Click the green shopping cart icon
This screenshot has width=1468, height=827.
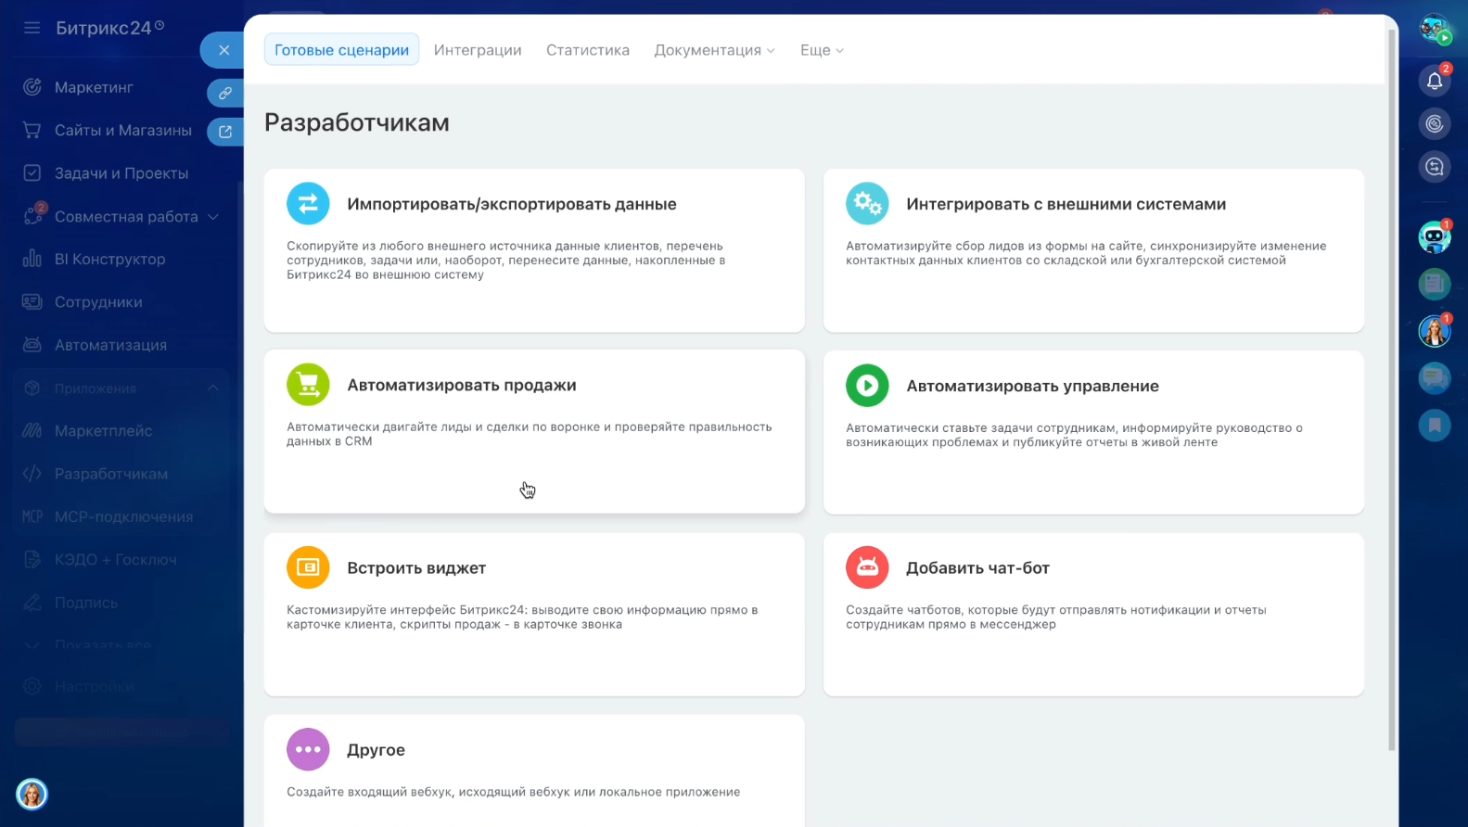coord(308,385)
